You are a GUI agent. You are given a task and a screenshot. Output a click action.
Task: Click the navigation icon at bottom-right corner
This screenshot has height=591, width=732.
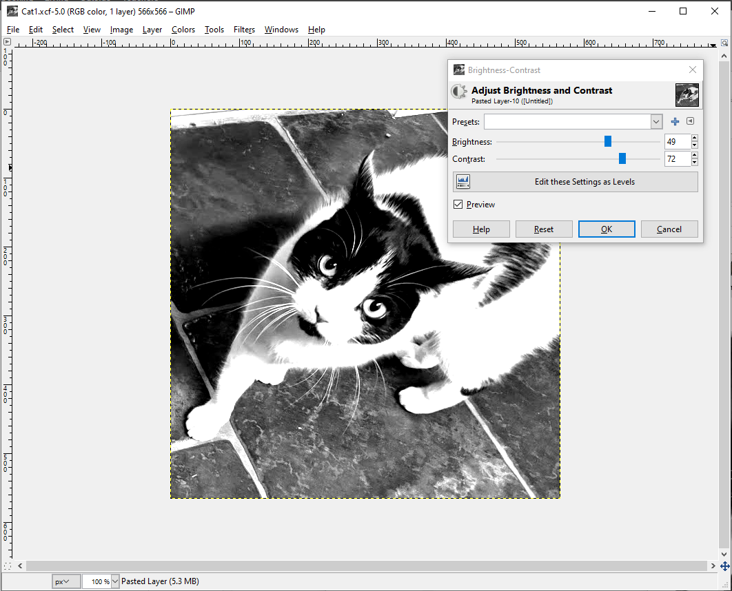pos(724,566)
